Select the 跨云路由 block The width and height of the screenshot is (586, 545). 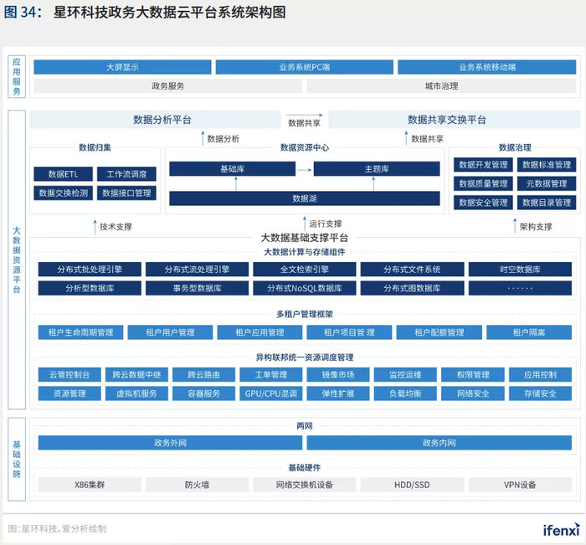pos(203,374)
